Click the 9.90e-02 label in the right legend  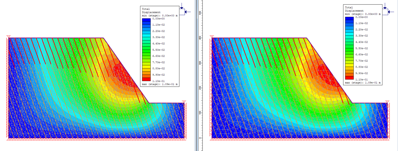point(361,73)
